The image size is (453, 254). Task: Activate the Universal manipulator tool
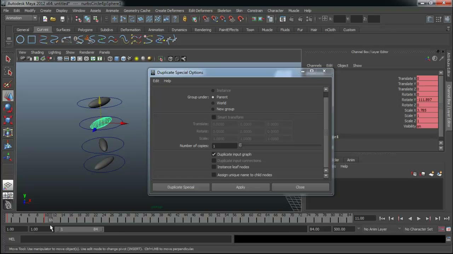[8, 133]
